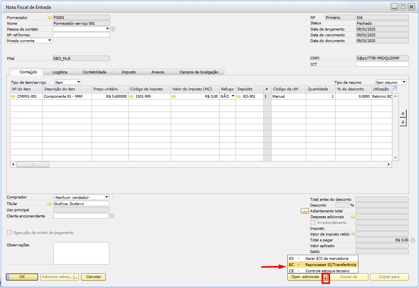Click Oper. adicionais button
419x288 pixels.
point(305,277)
